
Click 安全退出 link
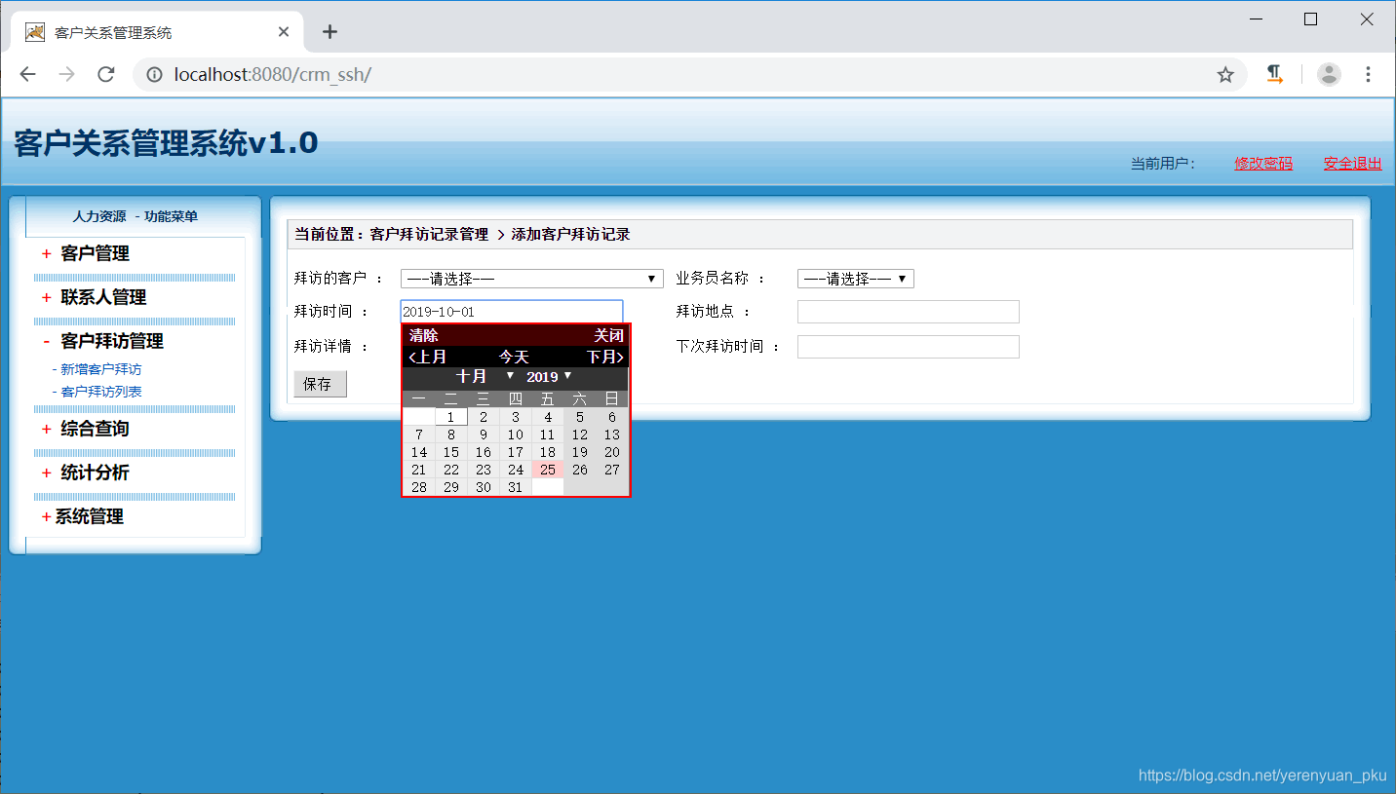pos(1352,164)
